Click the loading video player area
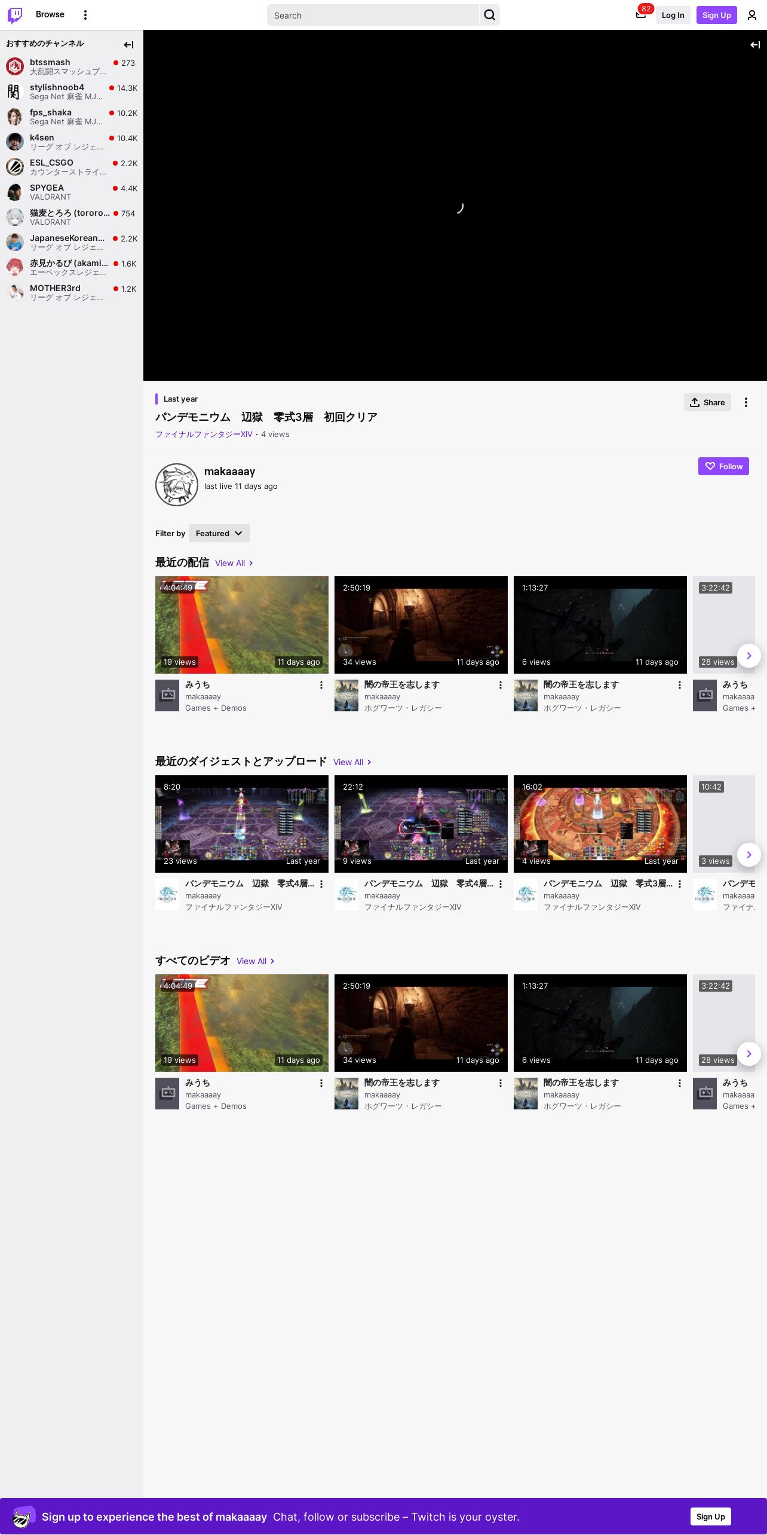The width and height of the screenshot is (767, 1535). pos(455,206)
